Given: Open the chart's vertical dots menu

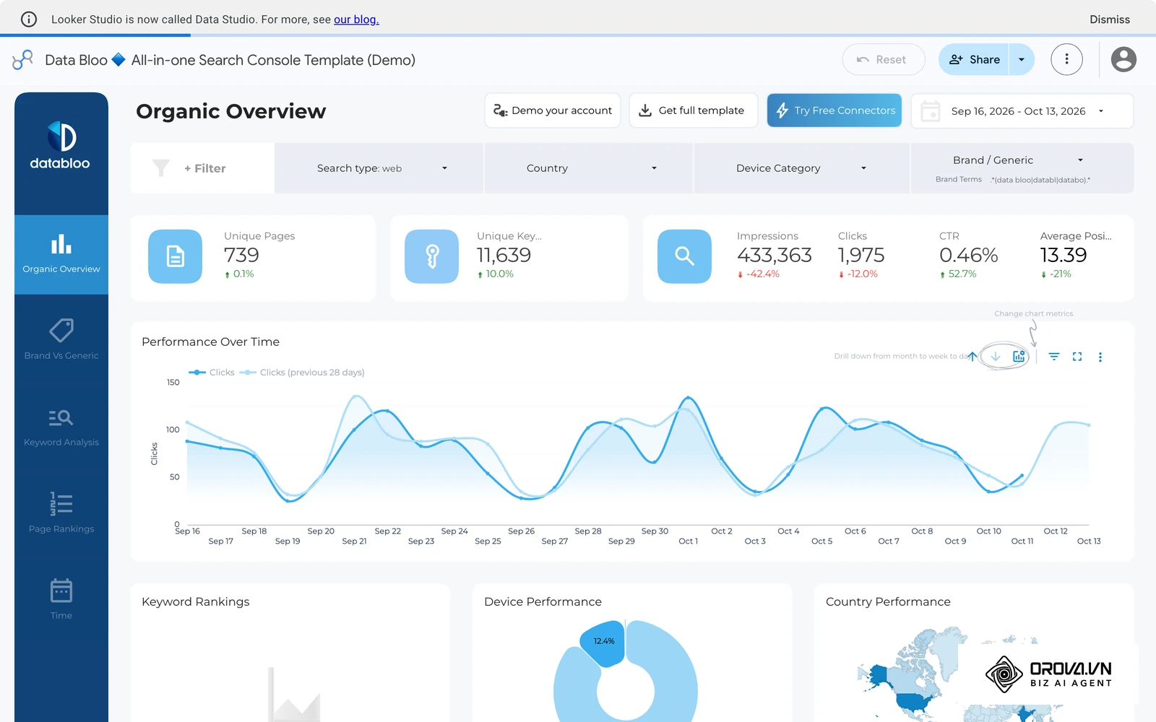Looking at the screenshot, I should click(1100, 357).
